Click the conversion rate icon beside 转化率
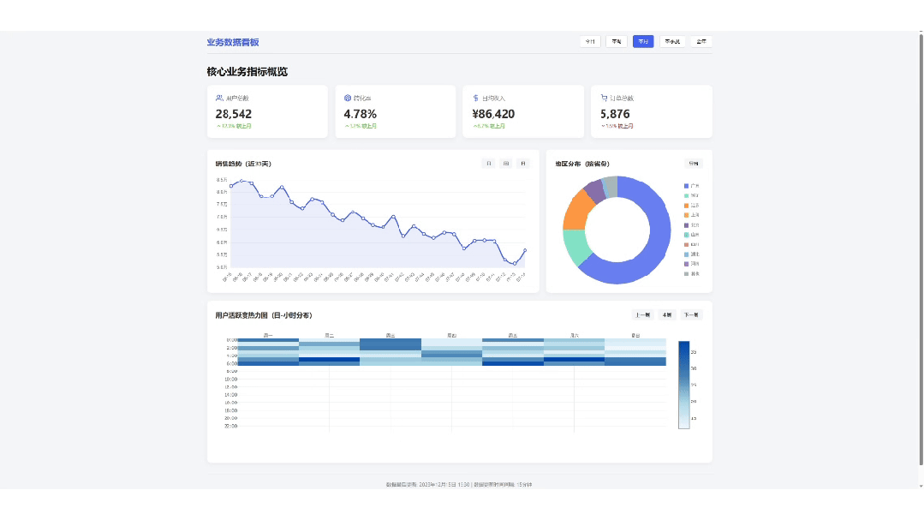The width and height of the screenshot is (924, 520). tap(348, 99)
